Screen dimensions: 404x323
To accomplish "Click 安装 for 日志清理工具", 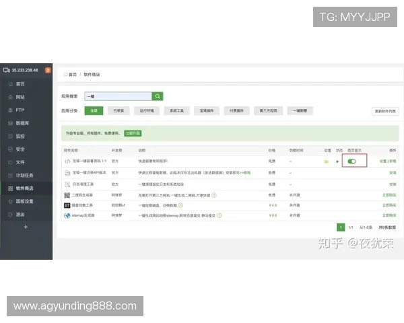I will click(393, 184).
